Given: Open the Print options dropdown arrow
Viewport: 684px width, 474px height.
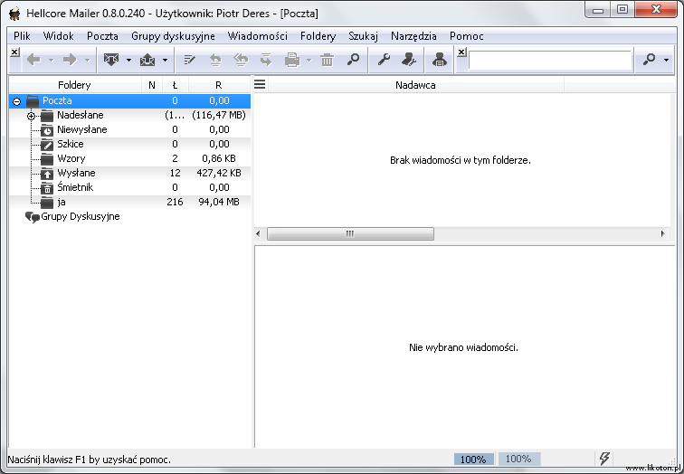Looking at the screenshot, I should point(309,61).
